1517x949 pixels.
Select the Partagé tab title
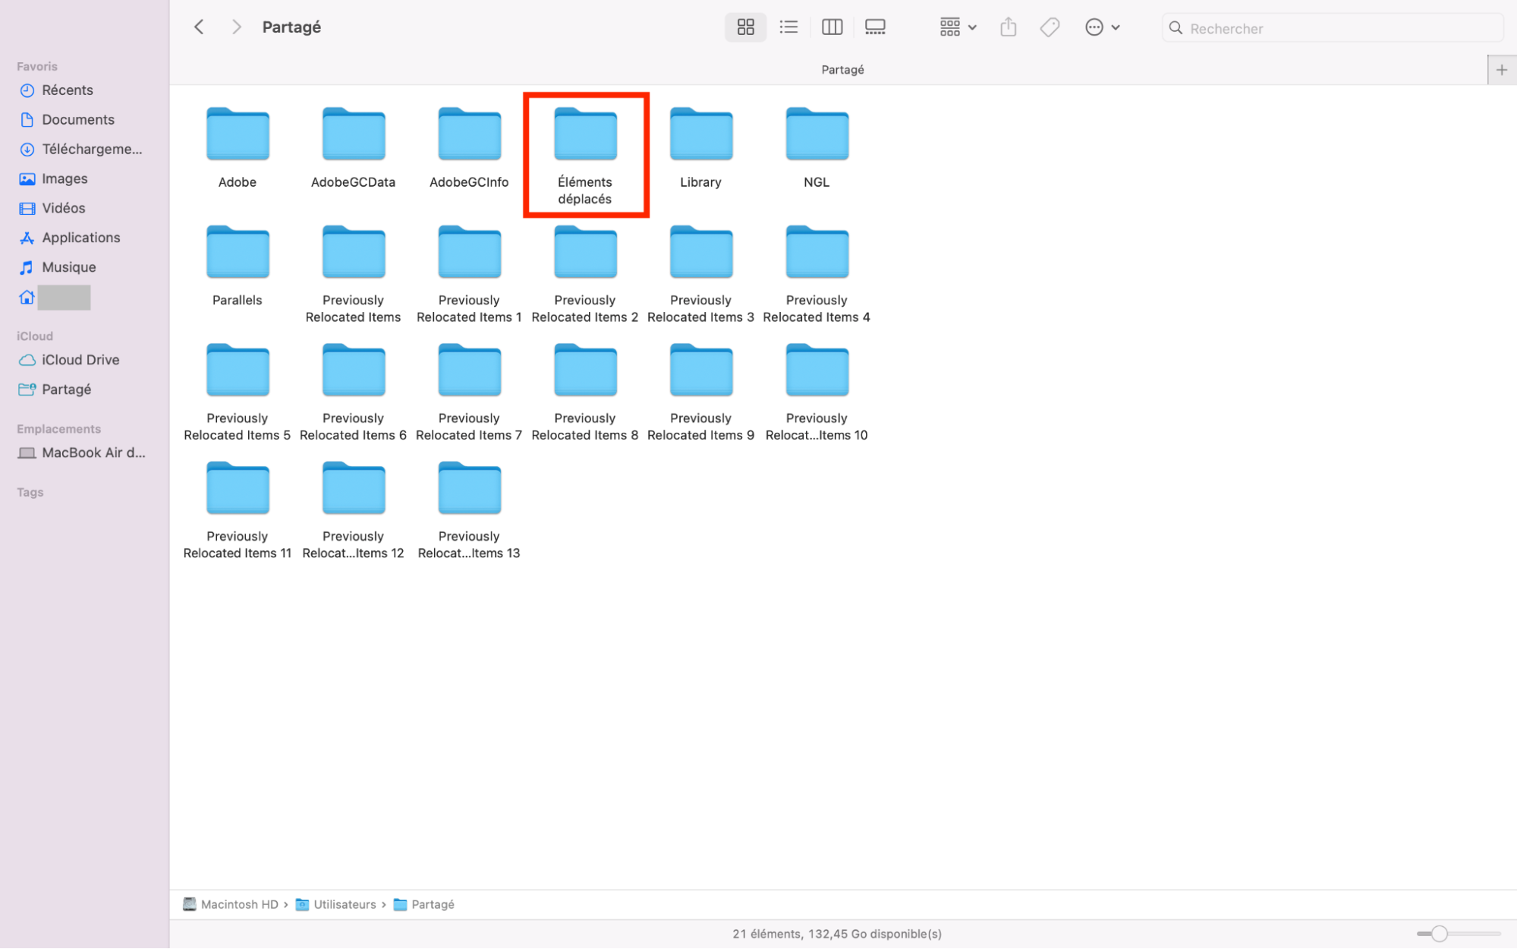(x=842, y=70)
